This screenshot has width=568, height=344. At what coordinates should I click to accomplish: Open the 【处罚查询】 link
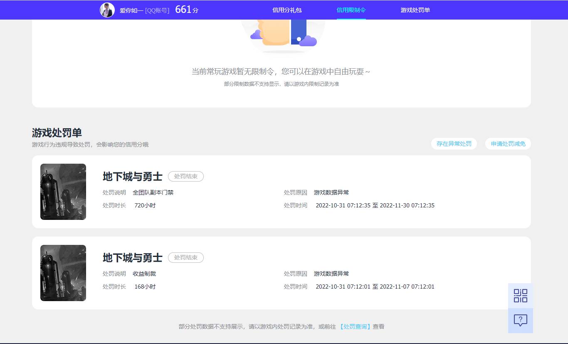pyautogui.click(x=355, y=327)
